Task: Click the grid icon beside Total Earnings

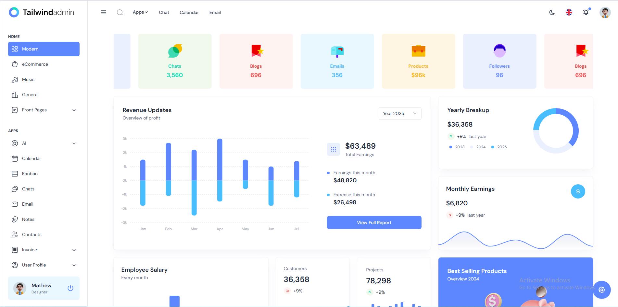Action: tap(333, 149)
